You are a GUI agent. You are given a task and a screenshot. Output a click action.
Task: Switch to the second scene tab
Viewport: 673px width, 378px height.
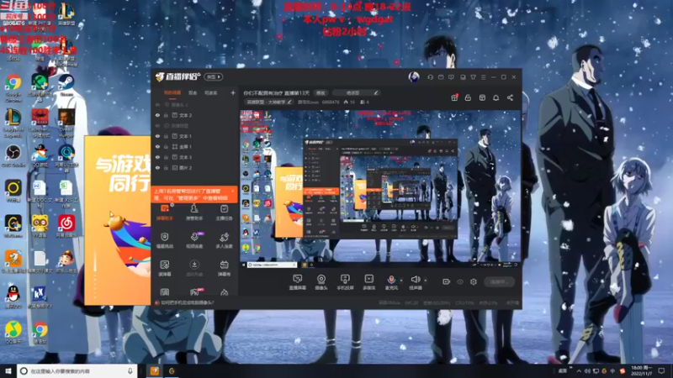click(193, 92)
